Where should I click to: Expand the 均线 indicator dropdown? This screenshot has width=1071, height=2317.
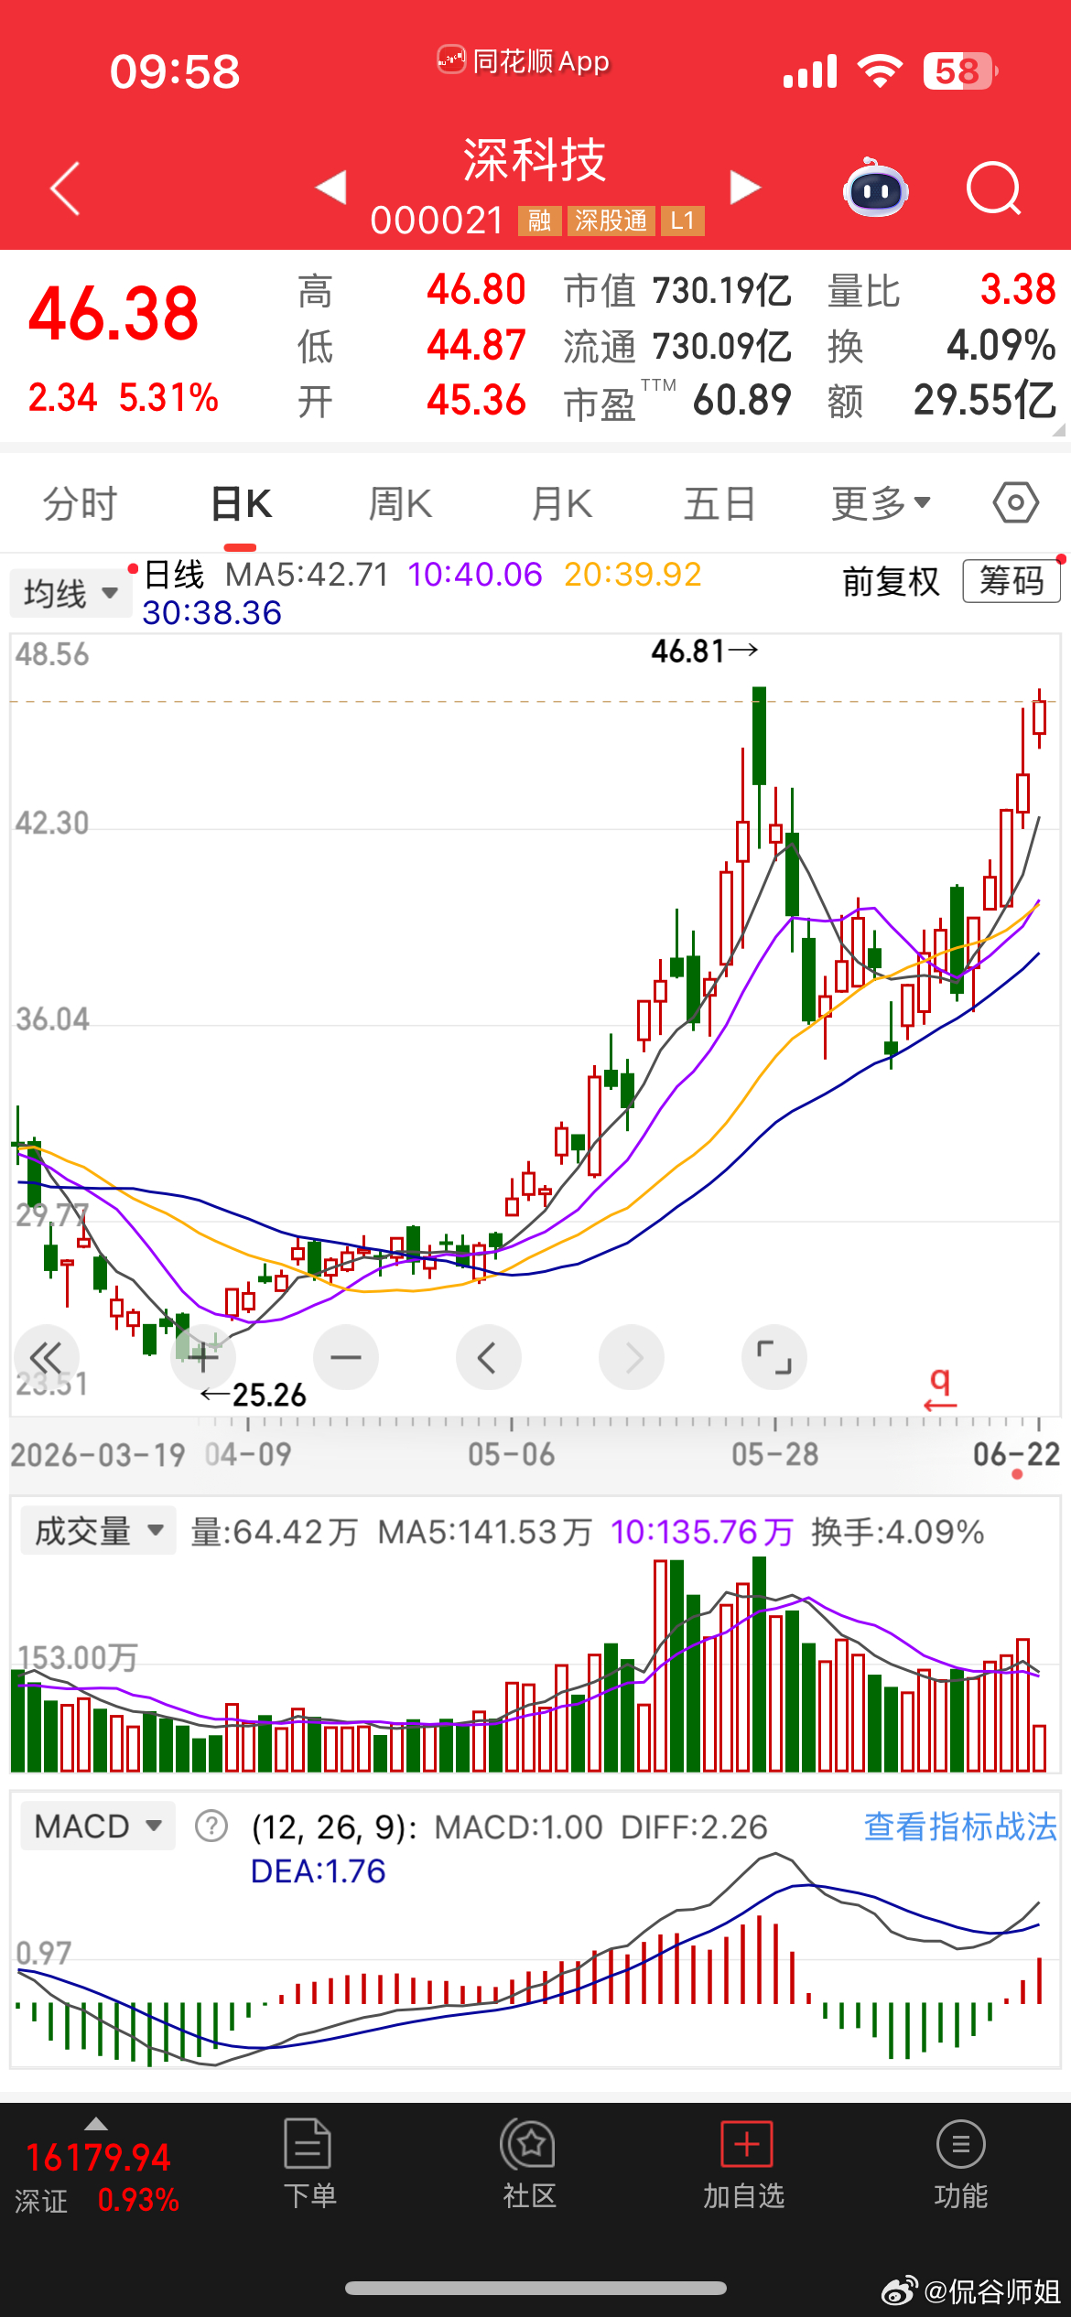[x=70, y=593]
